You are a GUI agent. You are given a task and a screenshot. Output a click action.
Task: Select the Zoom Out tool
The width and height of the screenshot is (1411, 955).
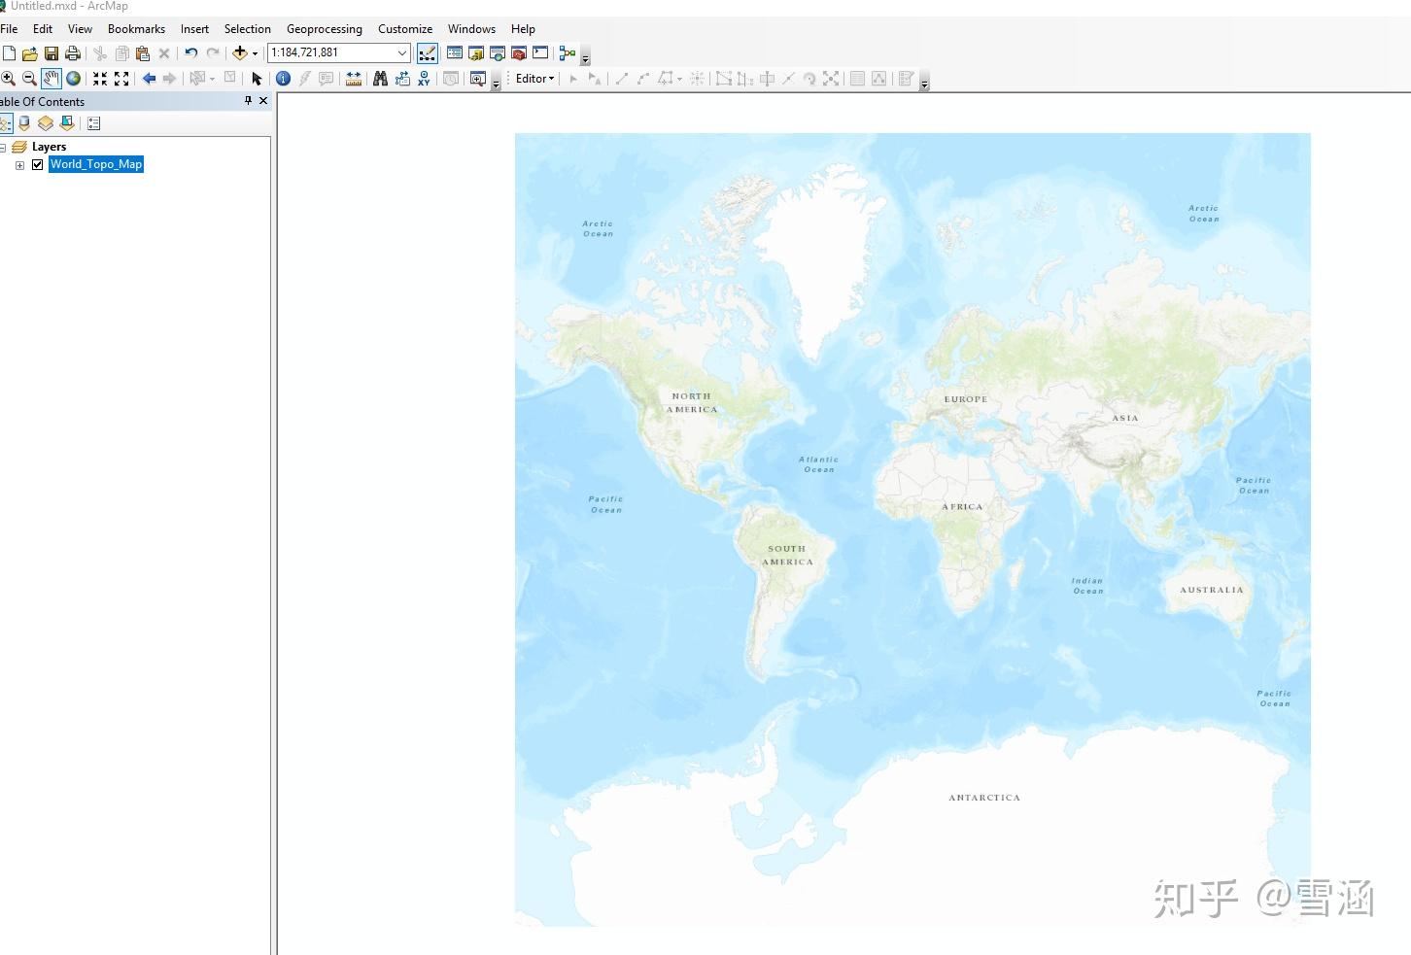tap(29, 79)
